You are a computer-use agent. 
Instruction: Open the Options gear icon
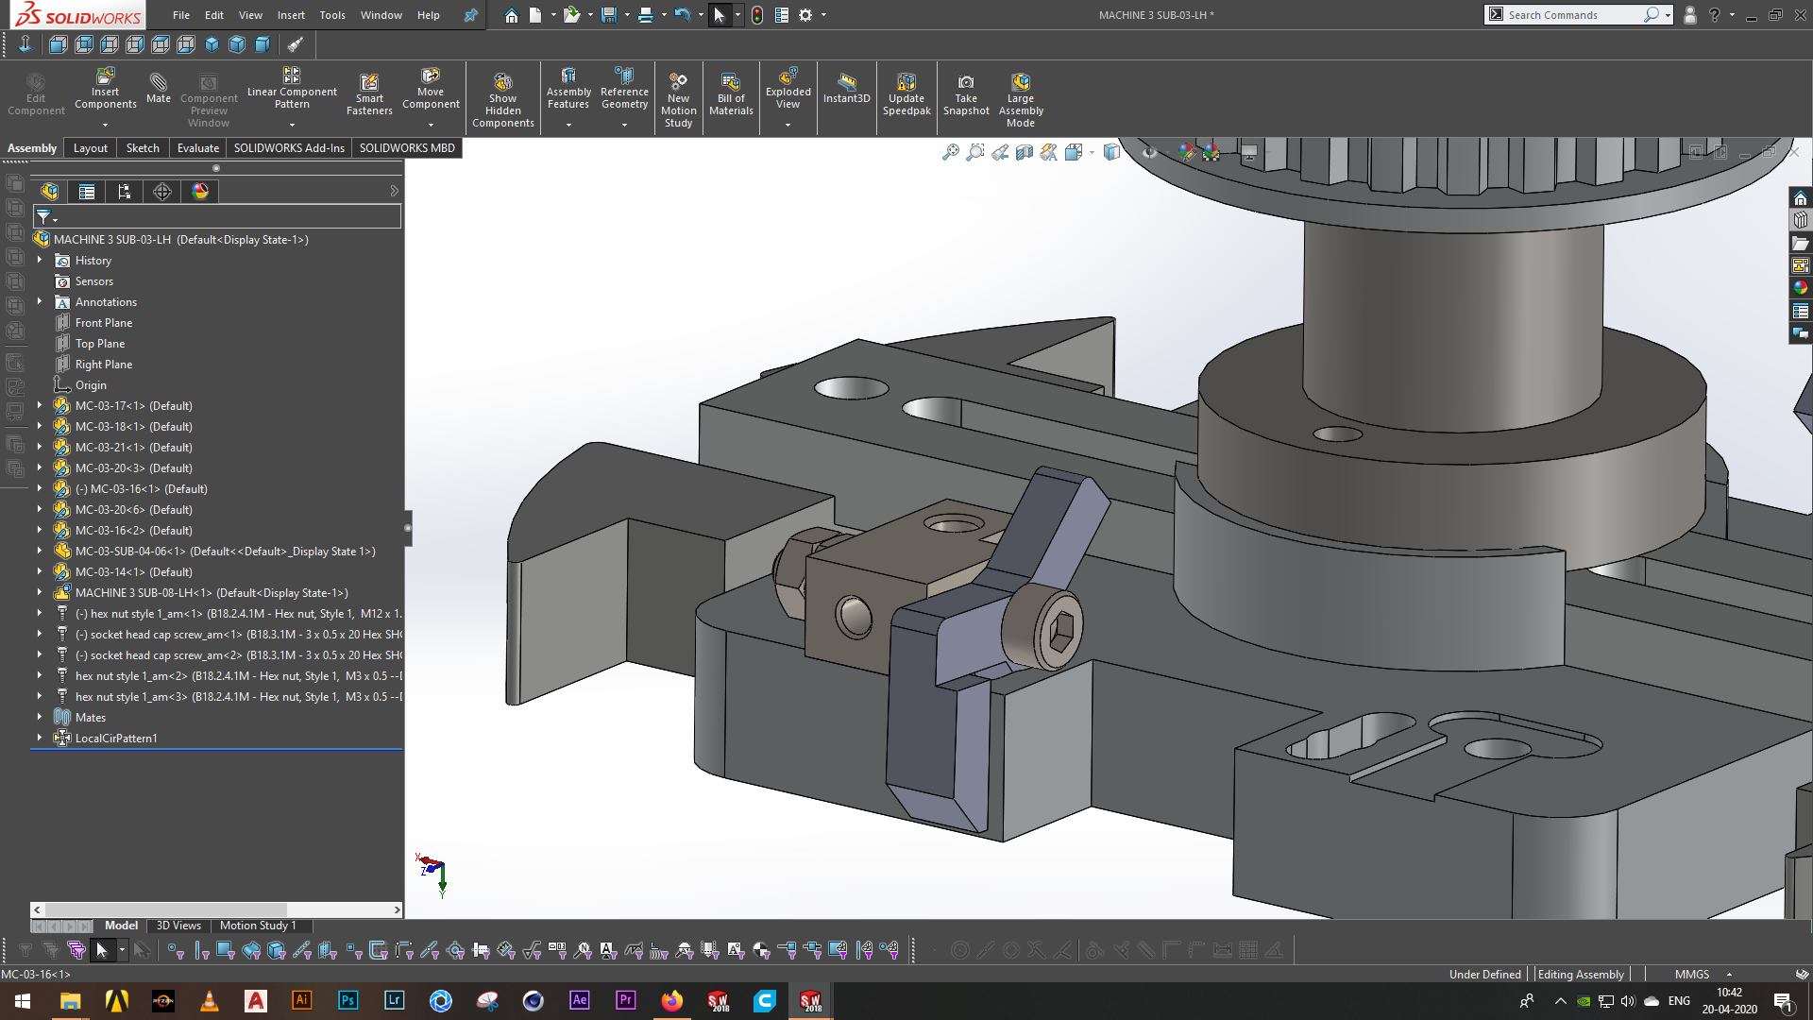(x=805, y=15)
